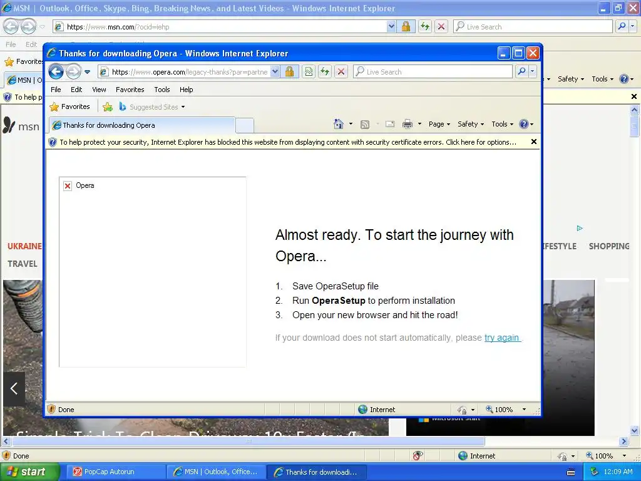This screenshot has width=641, height=481.
Task: Click Safely Remove Hardware tray icon
Action: tap(595, 472)
